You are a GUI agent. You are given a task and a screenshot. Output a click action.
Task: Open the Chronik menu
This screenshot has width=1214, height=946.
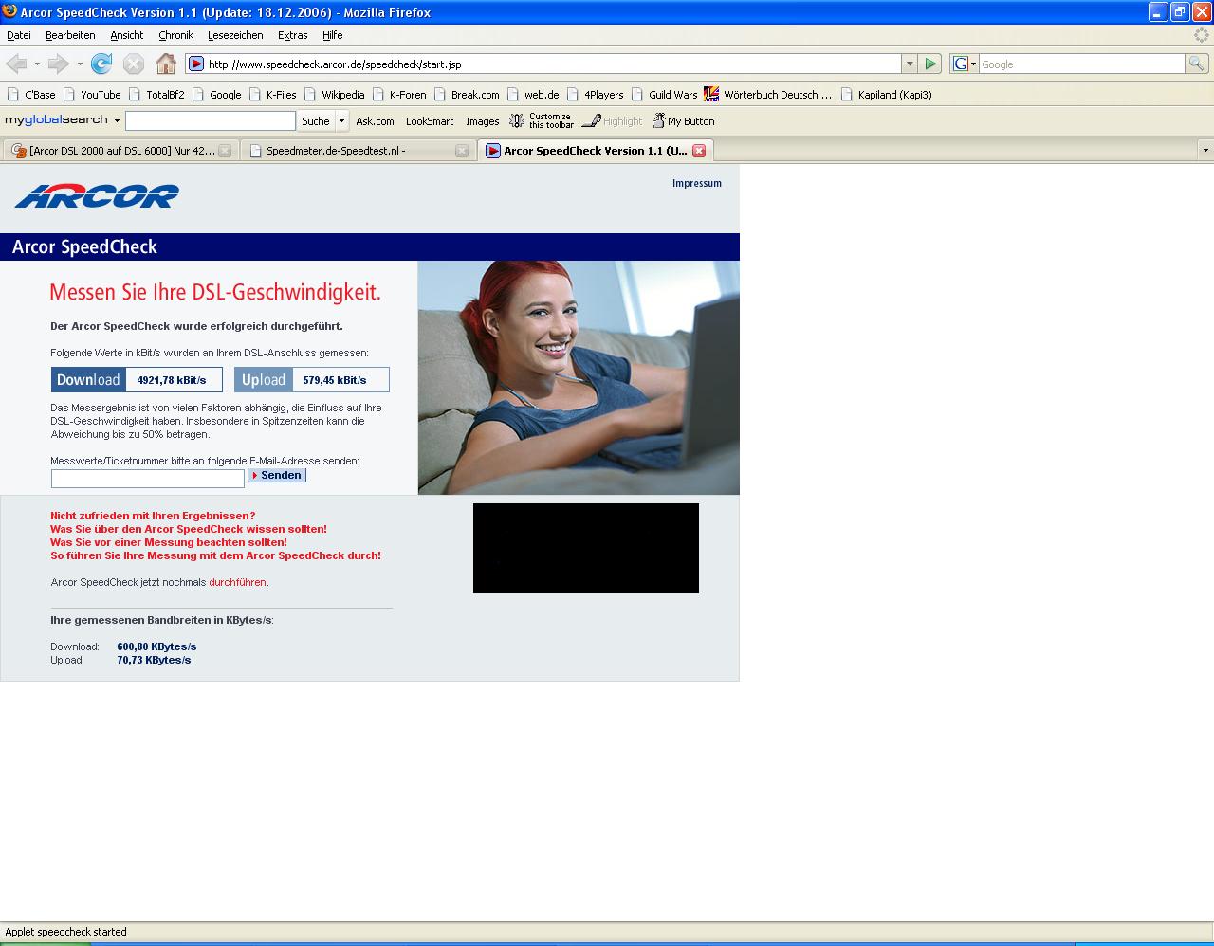click(175, 35)
